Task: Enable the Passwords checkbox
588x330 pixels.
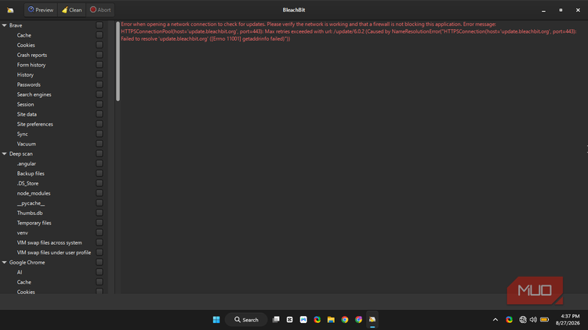Action: [100, 84]
